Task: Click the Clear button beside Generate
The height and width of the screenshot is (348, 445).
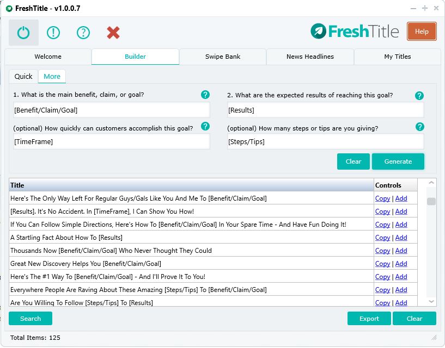Action: [353, 161]
